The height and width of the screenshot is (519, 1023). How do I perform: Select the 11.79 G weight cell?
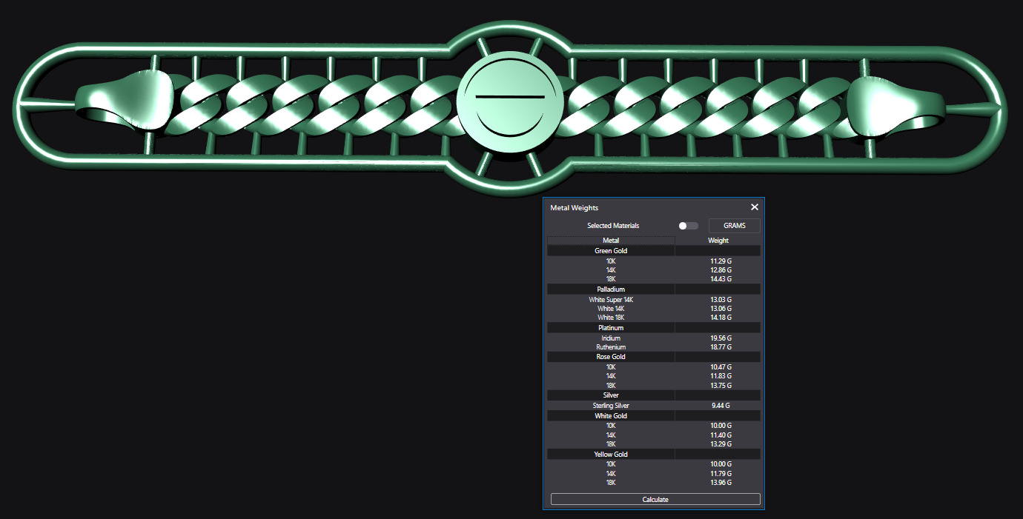tap(721, 473)
